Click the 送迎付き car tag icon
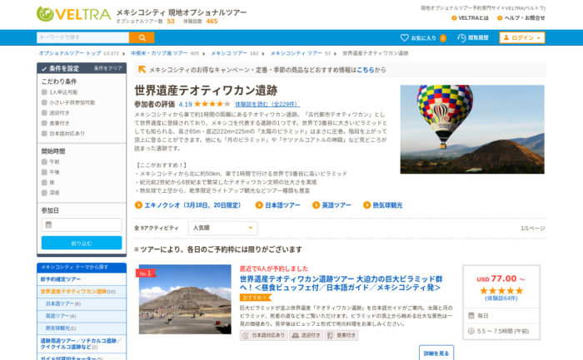This screenshot has width=583, height=360. (x=295, y=335)
